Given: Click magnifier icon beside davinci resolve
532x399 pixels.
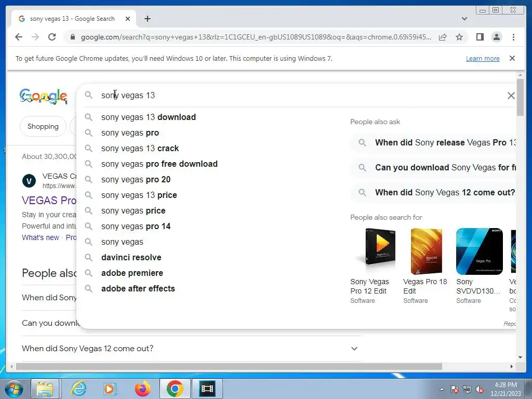Looking at the screenshot, I should coord(88,257).
